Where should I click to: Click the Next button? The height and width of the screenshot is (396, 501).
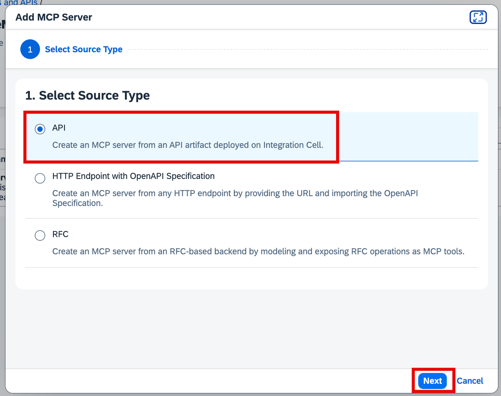pos(432,381)
